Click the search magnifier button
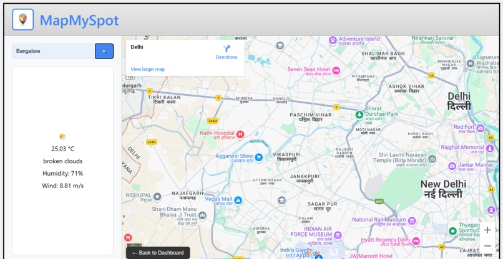 tap(104, 51)
